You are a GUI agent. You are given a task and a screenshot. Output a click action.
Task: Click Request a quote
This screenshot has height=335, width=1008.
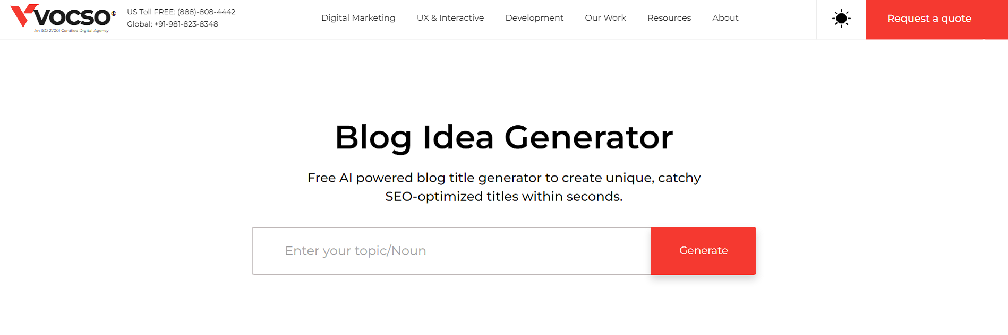click(x=928, y=19)
